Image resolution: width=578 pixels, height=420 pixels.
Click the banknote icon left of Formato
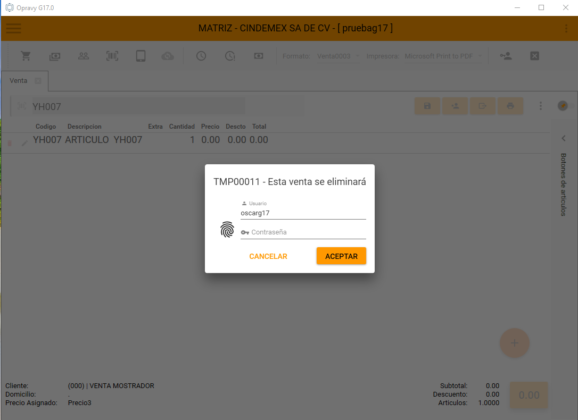coord(259,56)
